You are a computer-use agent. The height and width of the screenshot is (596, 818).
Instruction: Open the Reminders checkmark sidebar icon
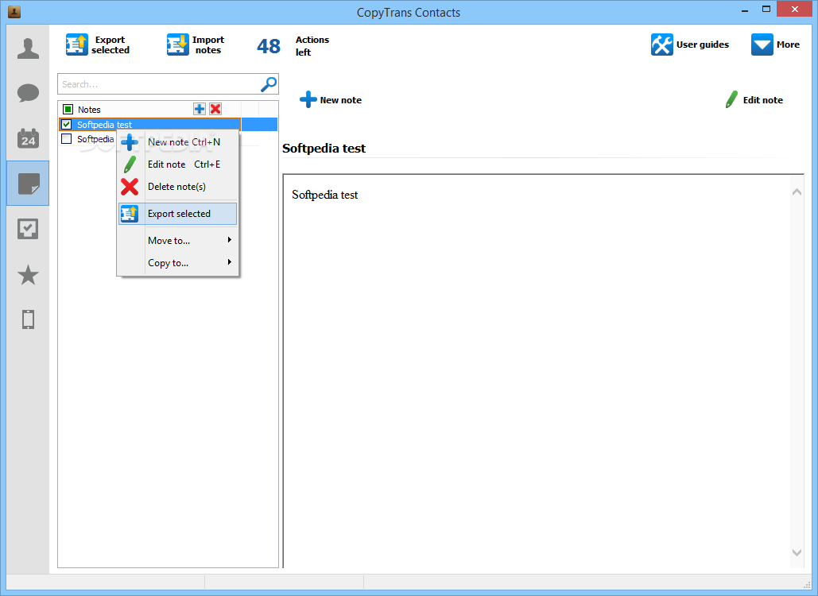coord(28,229)
